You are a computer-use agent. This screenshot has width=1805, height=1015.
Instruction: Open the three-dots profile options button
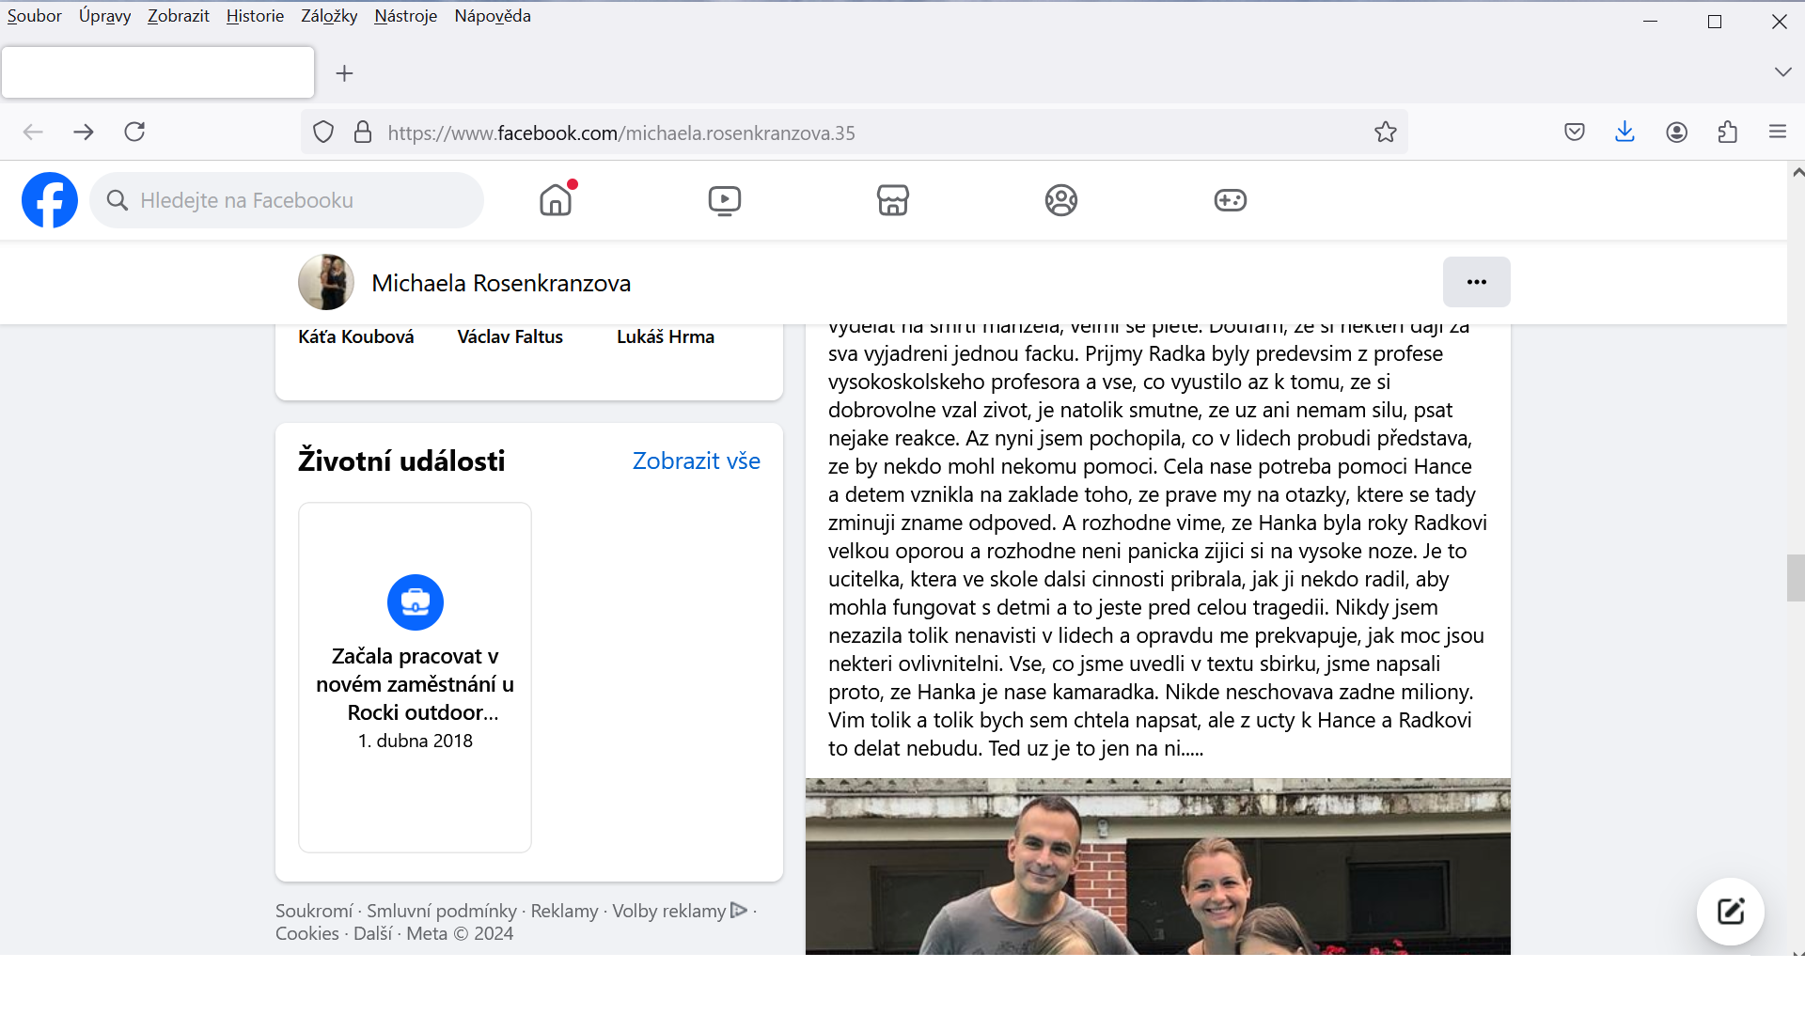coord(1476,282)
